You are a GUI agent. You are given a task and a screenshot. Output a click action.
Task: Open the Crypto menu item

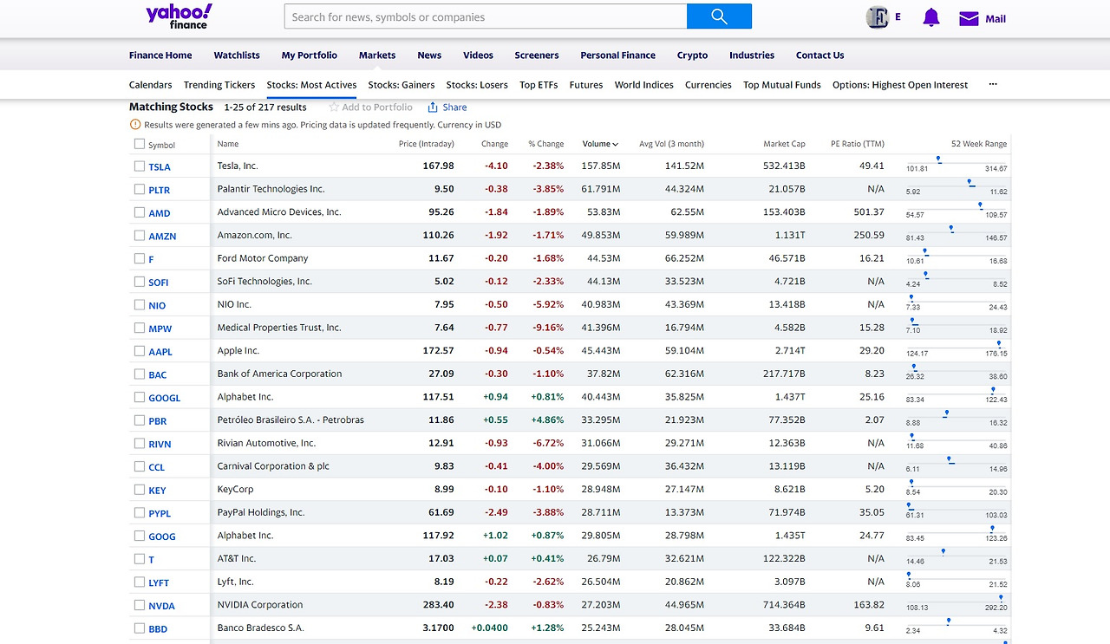pos(692,55)
